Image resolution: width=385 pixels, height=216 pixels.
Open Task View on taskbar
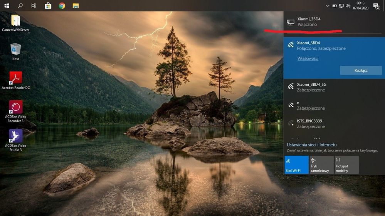34,5
